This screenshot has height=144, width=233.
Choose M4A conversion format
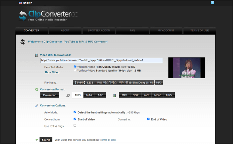click(89, 95)
